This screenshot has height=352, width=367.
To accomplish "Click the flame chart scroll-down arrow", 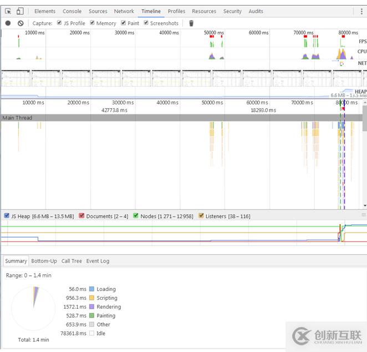I will click(x=365, y=205).
